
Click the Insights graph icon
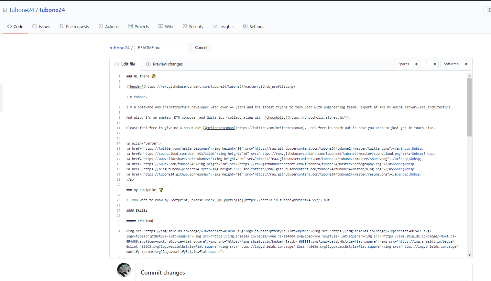click(x=215, y=26)
